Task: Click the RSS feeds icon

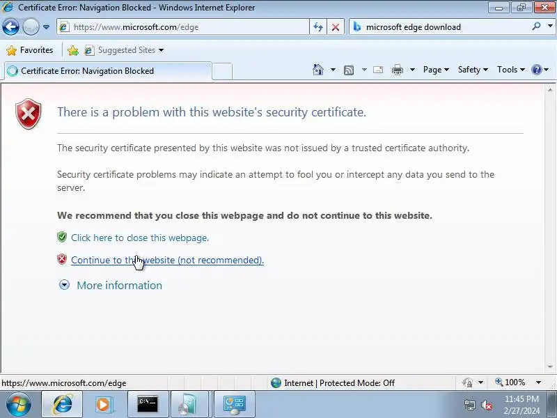Action: point(349,70)
